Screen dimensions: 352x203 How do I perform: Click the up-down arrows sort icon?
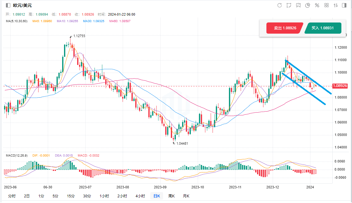click(336, 5)
